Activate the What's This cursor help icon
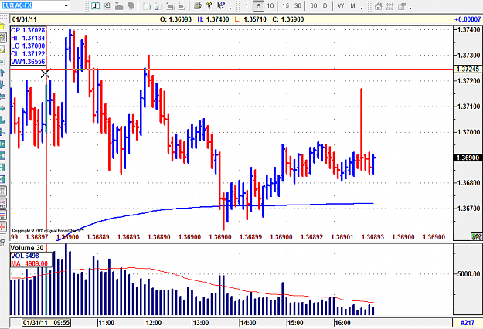483x329 pixels. click(221, 6)
